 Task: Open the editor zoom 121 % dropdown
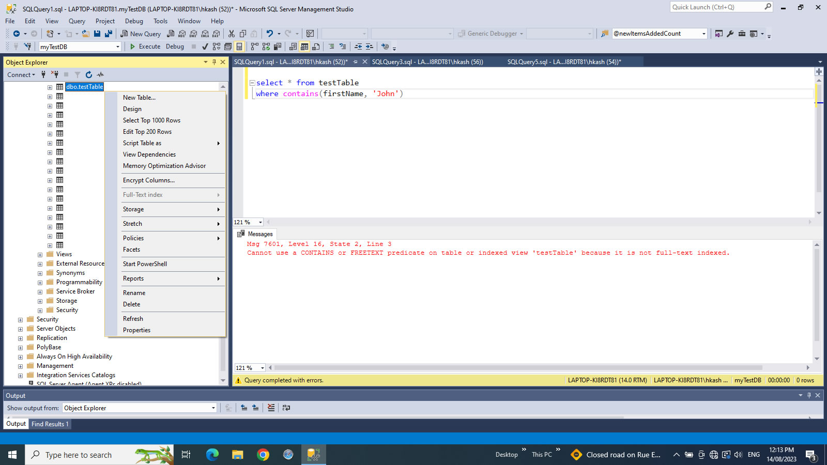click(260, 222)
